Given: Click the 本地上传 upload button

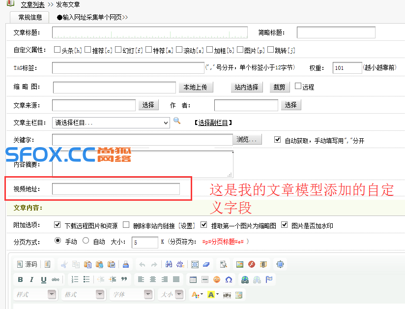Looking at the screenshot, I should click(195, 87).
